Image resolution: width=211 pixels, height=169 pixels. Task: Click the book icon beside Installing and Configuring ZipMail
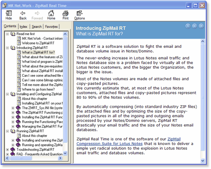pyautogui.click(x=13, y=94)
